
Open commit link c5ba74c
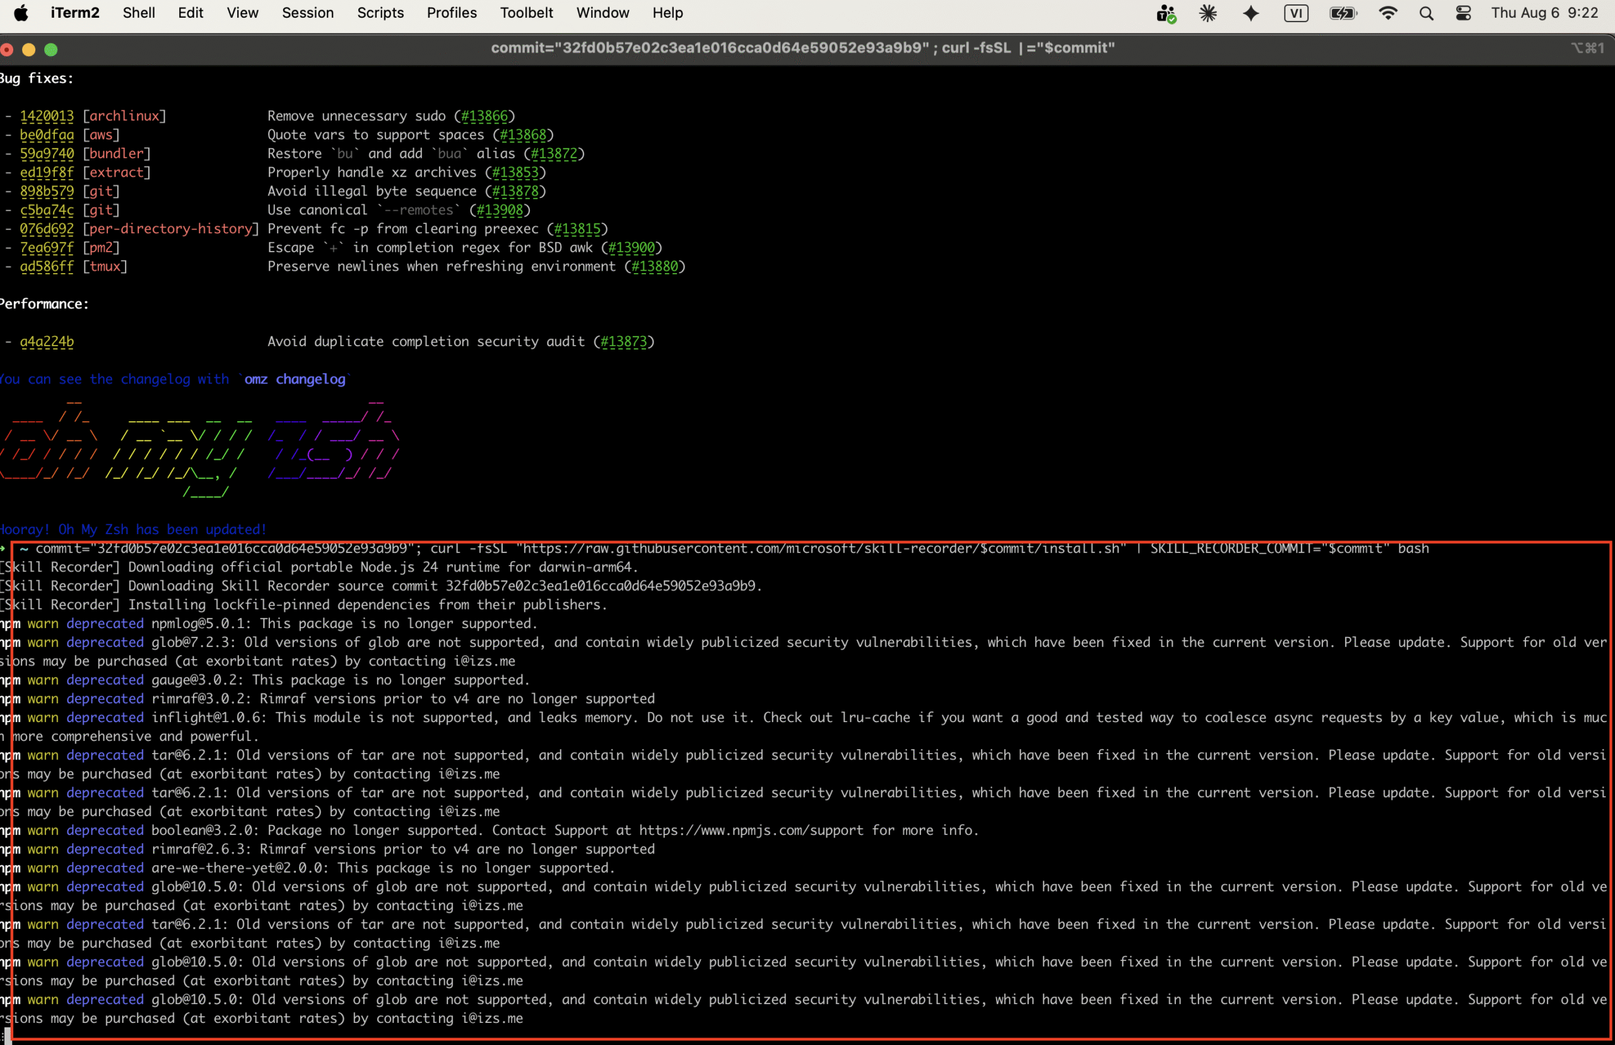click(47, 211)
